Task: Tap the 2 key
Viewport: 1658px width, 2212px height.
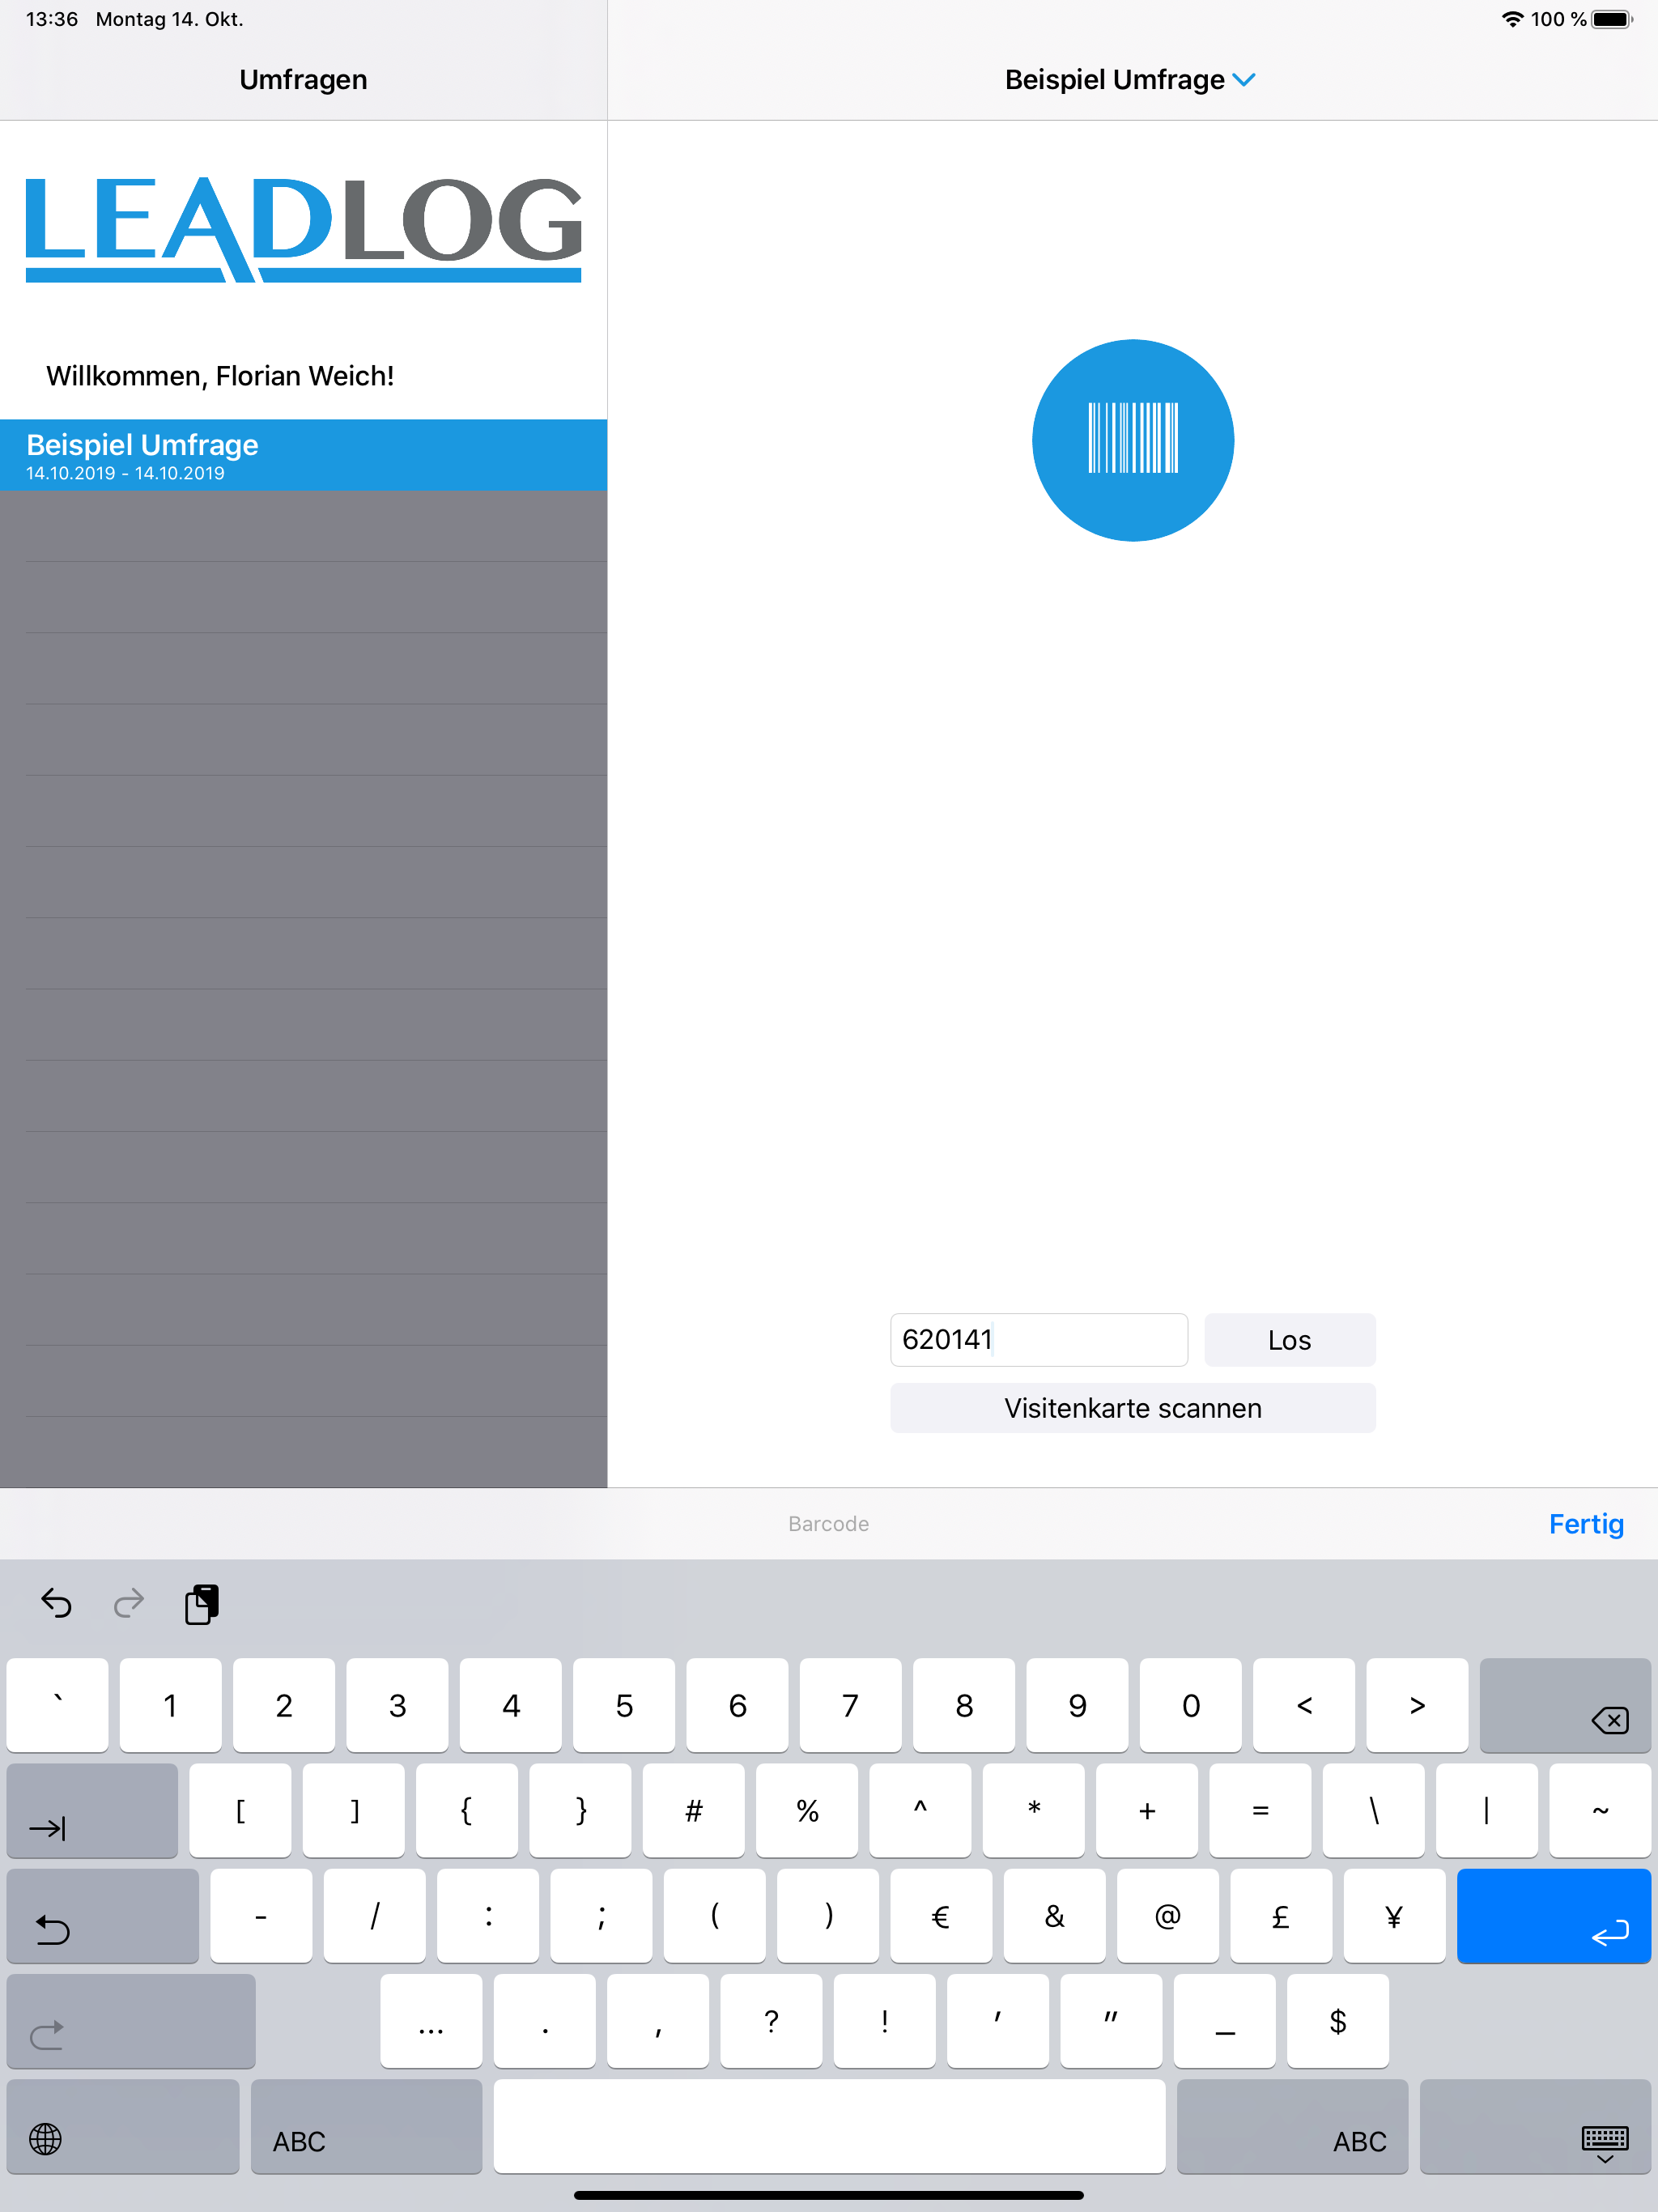Action: [284, 1705]
